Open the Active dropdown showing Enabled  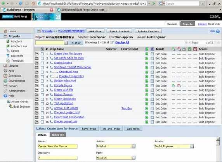(134, 146)
